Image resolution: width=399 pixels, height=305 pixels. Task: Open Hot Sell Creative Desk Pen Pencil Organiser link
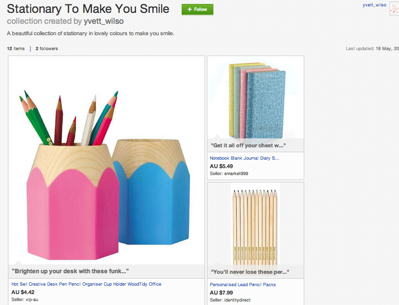click(86, 284)
